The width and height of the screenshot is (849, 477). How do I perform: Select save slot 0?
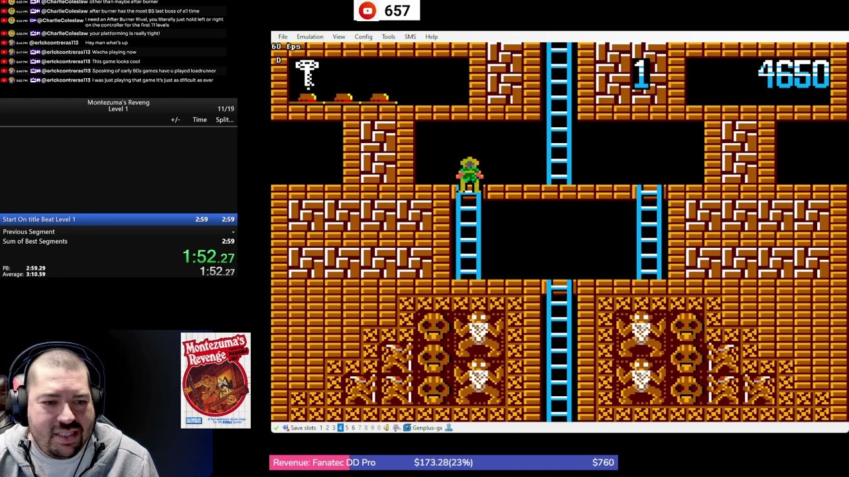tap(379, 428)
